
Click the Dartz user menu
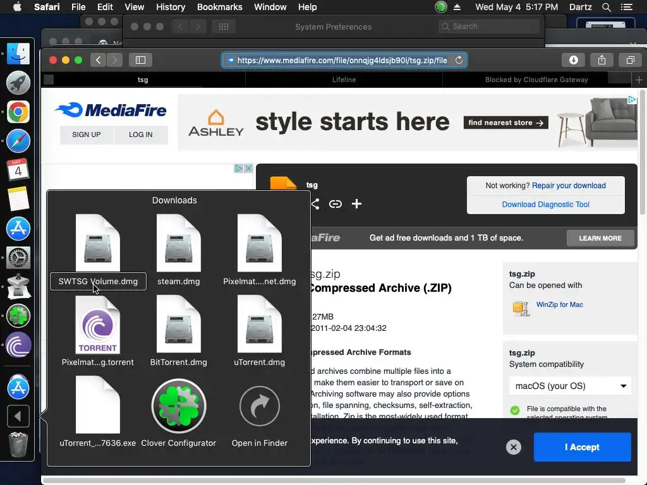click(x=580, y=7)
